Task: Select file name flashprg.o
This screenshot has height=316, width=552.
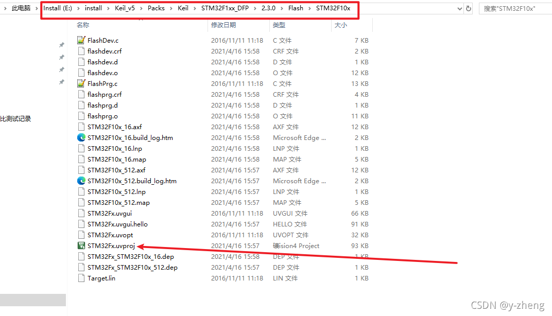Action: (x=102, y=116)
